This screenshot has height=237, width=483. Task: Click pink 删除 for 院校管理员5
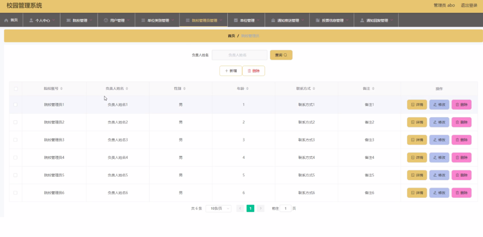click(x=461, y=175)
